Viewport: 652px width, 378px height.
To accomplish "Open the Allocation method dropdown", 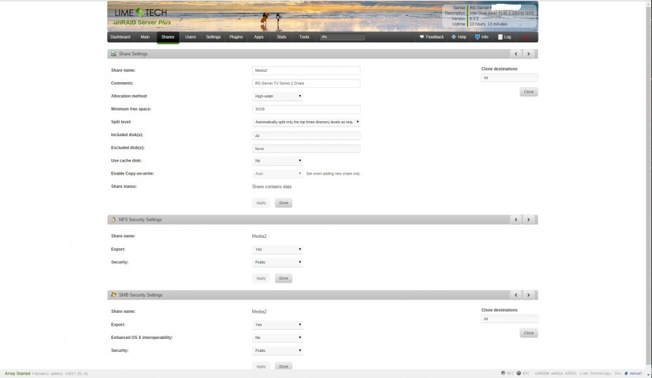I will tap(277, 96).
